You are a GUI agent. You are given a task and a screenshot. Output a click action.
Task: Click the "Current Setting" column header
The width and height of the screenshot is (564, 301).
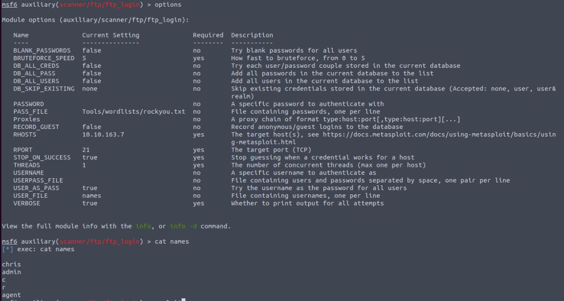tap(110, 35)
